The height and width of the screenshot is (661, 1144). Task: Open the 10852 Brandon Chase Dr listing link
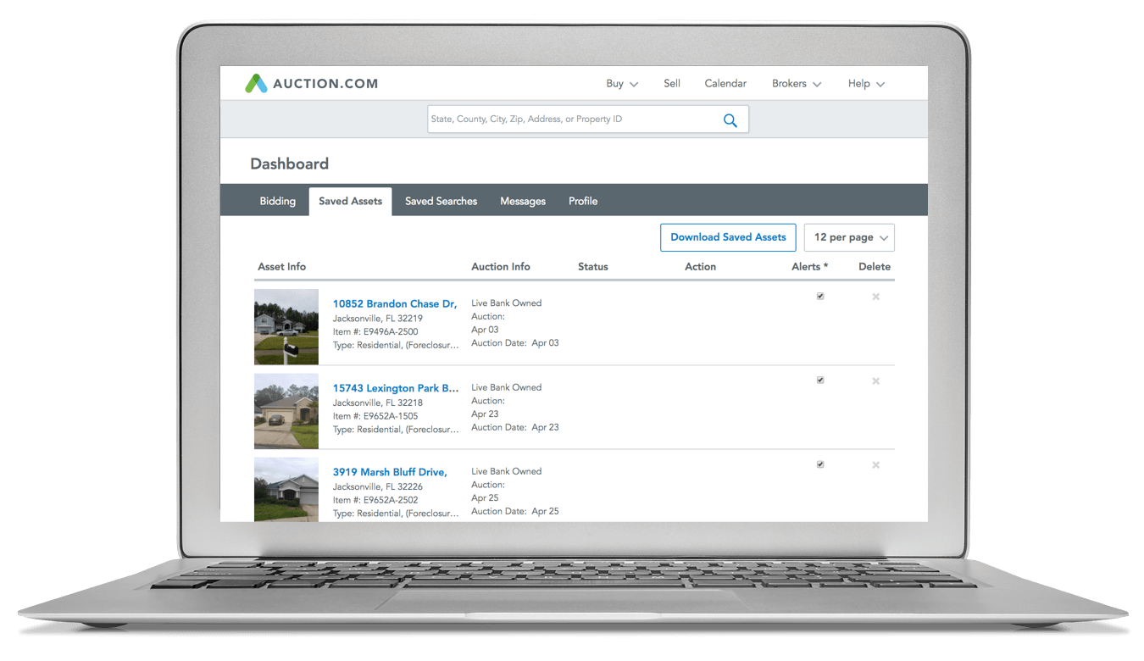[394, 303]
